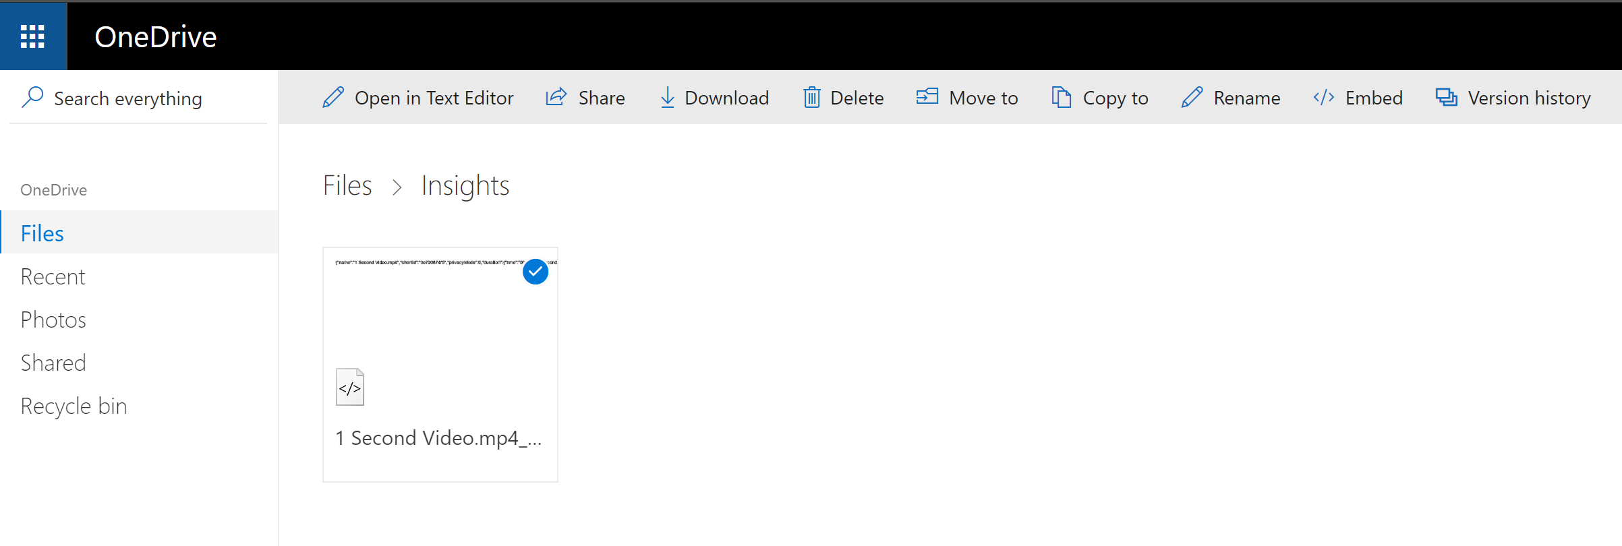Click the Move to icon
The image size is (1622, 546).
click(x=927, y=98)
